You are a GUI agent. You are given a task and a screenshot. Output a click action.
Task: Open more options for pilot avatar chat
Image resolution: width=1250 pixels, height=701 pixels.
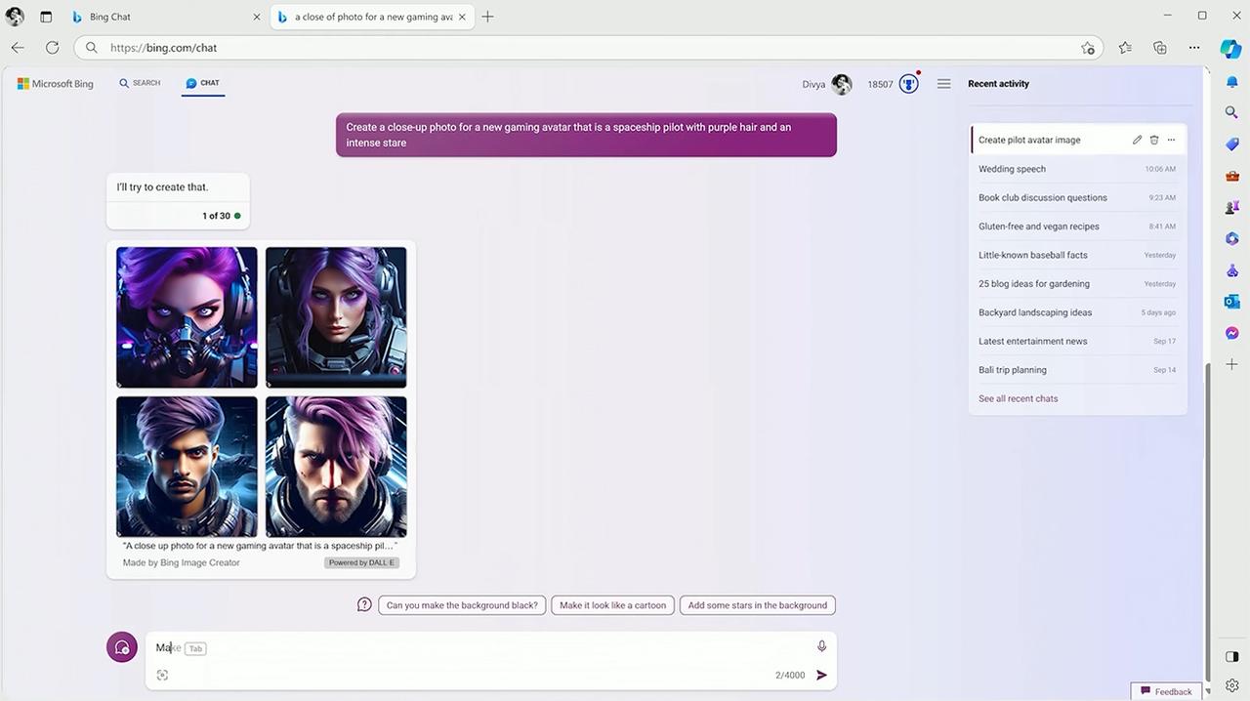pyautogui.click(x=1171, y=140)
